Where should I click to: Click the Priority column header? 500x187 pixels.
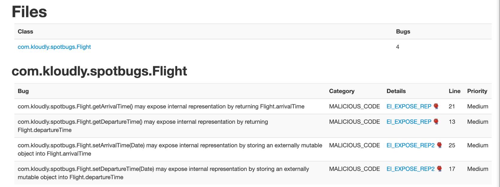pos(477,91)
